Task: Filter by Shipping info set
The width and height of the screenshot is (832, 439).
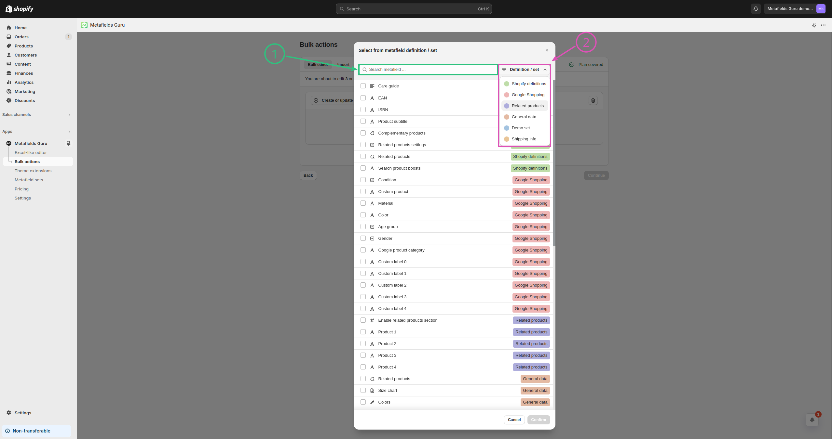Action: tap(525, 139)
